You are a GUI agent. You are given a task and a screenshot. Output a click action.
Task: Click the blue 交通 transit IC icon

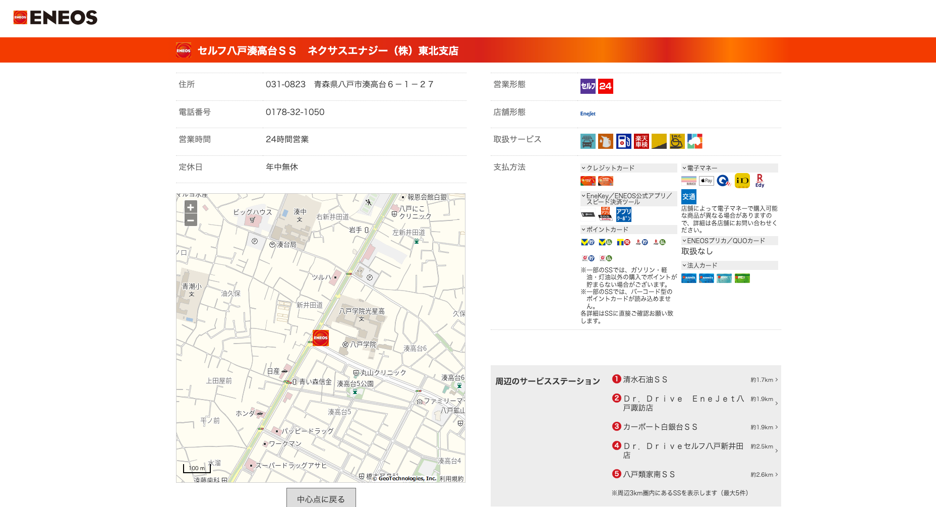point(689,197)
